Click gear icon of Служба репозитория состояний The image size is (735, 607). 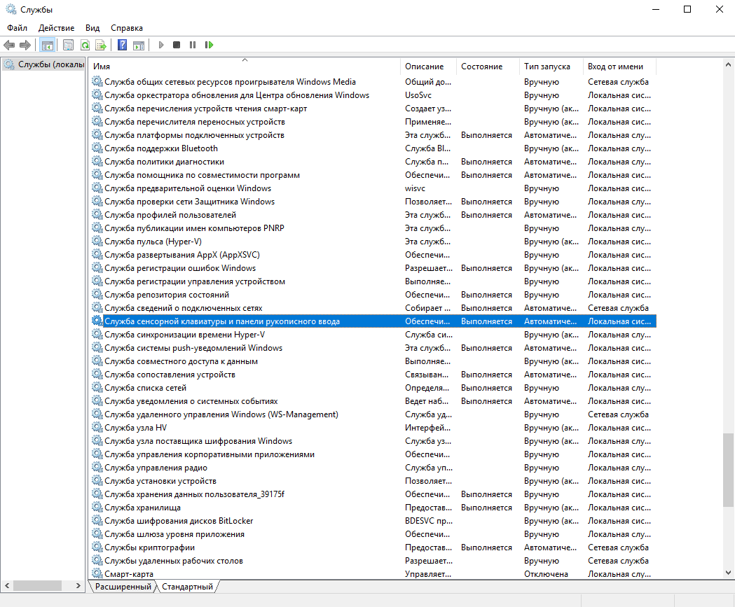(97, 294)
